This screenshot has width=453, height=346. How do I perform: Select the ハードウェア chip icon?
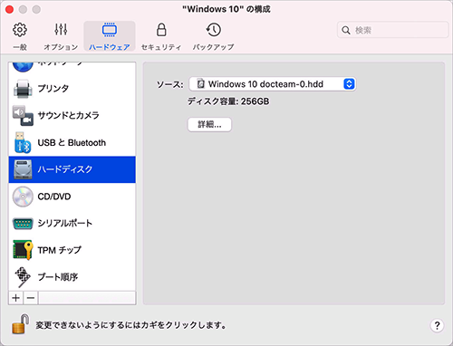click(x=110, y=30)
